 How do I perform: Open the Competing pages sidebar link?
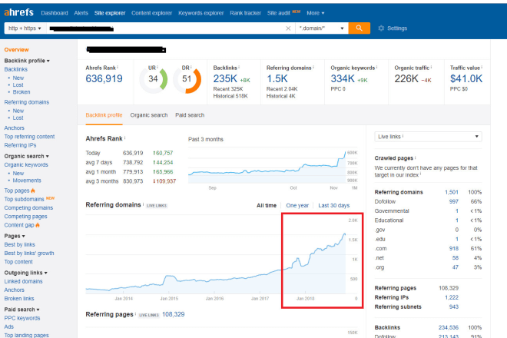pos(25,217)
